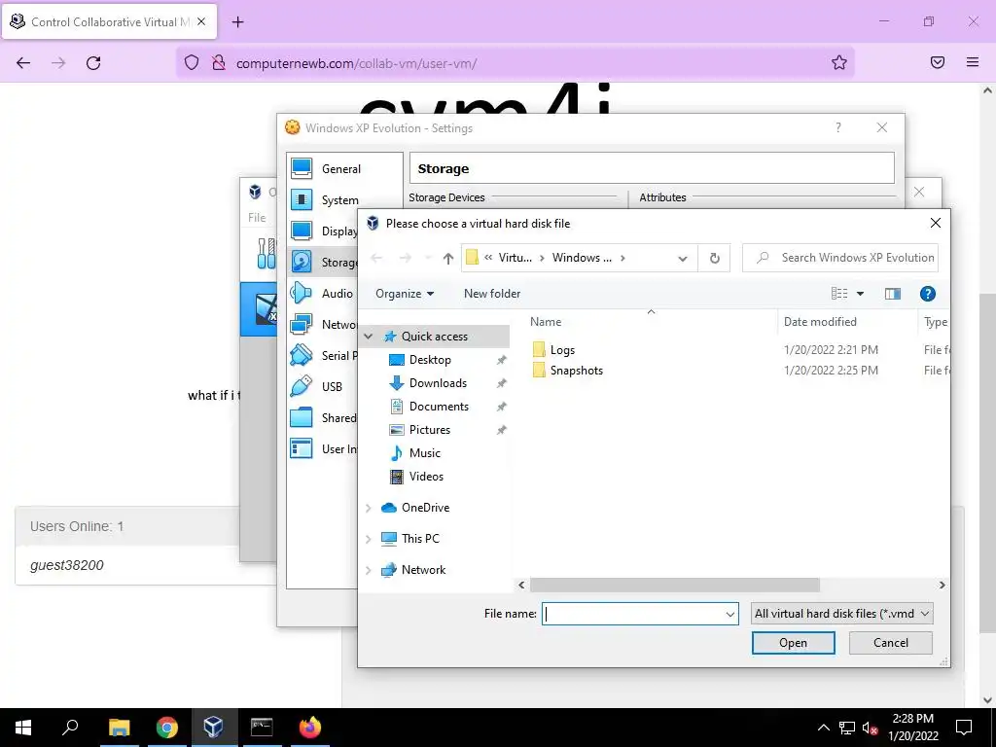Go back in the browser

[23, 63]
